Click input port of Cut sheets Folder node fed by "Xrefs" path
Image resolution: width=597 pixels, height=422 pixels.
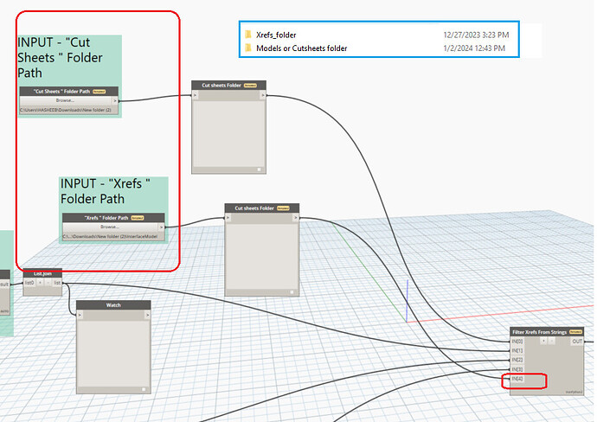pos(228,218)
